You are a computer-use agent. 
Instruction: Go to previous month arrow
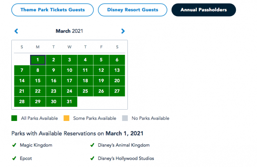tap(16, 31)
